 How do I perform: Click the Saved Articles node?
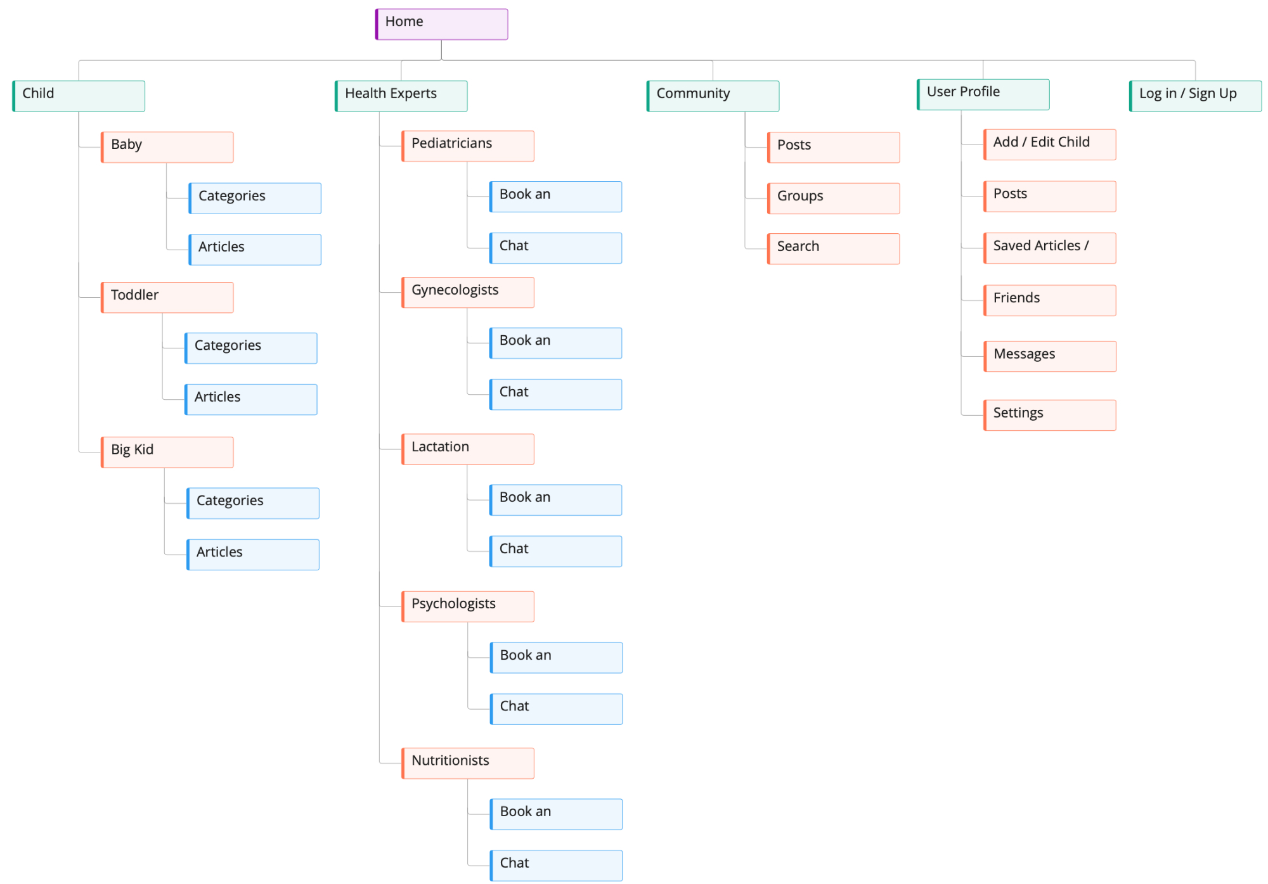(x=1049, y=248)
